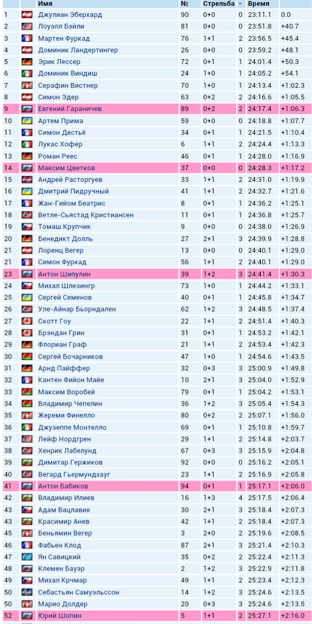Click the Czech flag beside Томаш Крупчик
The image size is (312, 624).
click(x=27, y=227)
